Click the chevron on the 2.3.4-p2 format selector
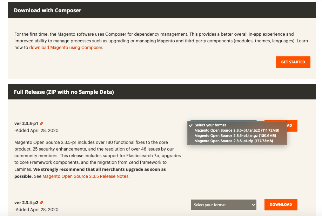Image resolution: width=322 pixels, height=216 pixels. 254,204
